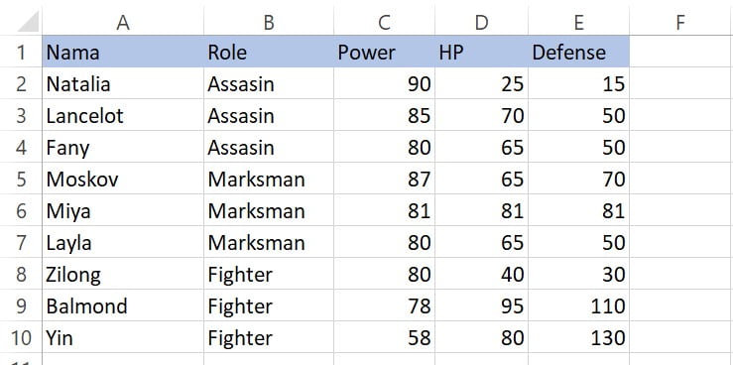733x365 pixels.
Task: Select the cell containing Natalia
Action: click(x=123, y=83)
